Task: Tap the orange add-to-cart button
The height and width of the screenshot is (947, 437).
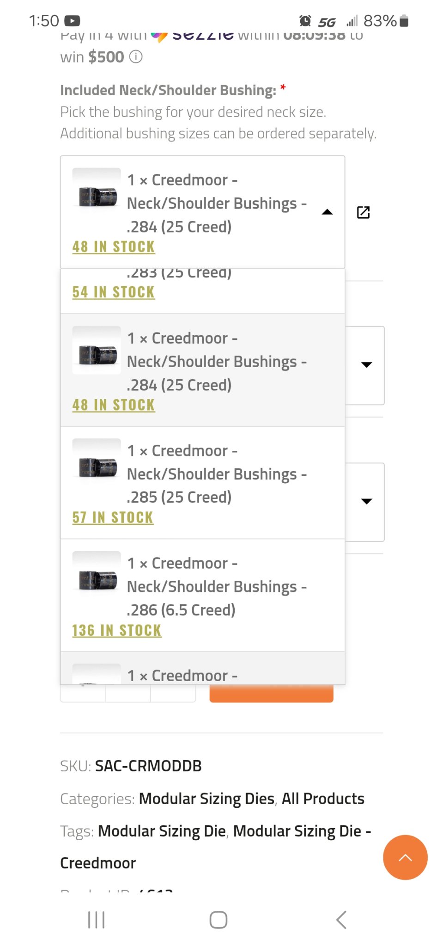Action: [x=271, y=694]
